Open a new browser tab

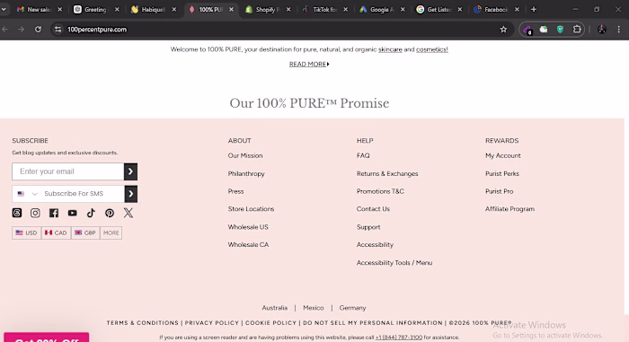(534, 9)
